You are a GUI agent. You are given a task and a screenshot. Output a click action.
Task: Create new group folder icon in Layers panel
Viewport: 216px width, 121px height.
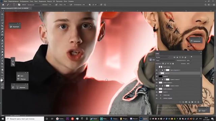[192, 102]
